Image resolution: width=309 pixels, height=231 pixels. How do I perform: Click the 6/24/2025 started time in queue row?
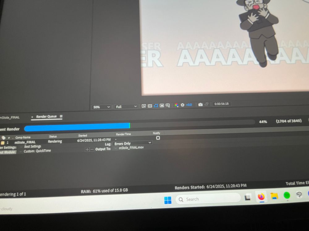94,140
